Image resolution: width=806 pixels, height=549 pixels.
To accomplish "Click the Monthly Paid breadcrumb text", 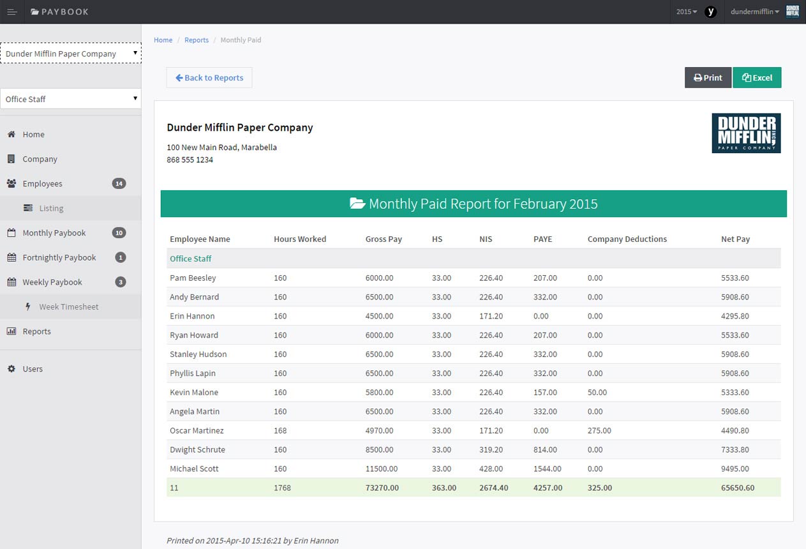I will (x=241, y=40).
